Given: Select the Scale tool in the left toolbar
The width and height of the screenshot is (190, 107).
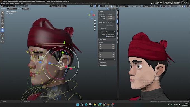Looking at the screenshot, I should coord(3,27).
